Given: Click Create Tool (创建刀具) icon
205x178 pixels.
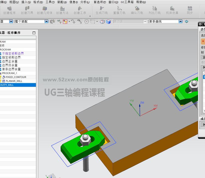Looking at the screenshot, I should [x=27, y=9].
